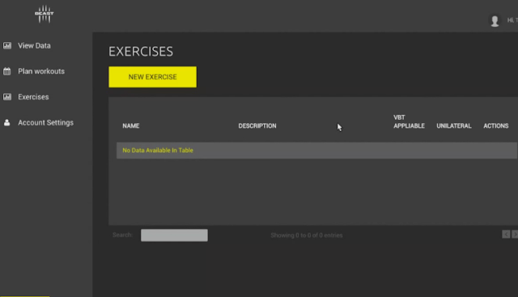
Task: Select Exercises in the sidebar
Action: pyautogui.click(x=33, y=97)
